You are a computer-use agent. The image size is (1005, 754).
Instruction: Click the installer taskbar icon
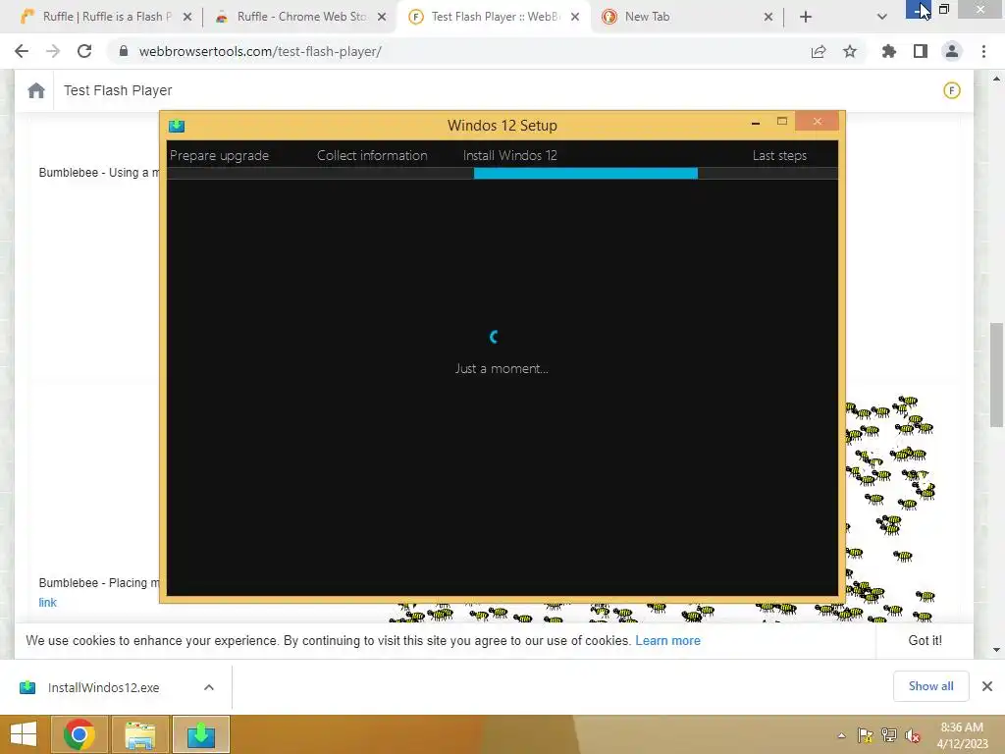(x=200, y=734)
